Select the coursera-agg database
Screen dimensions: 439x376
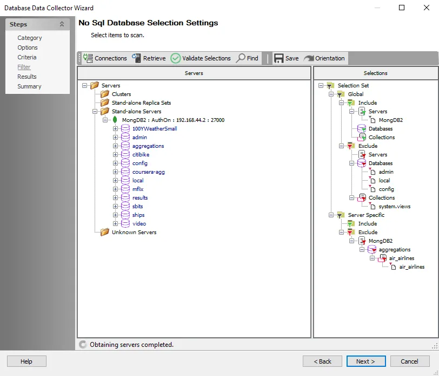pyautogui.click(x=148, y=172)
